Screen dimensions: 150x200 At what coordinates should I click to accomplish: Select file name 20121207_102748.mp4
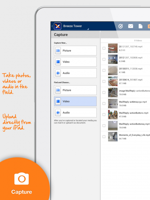[130, 46]
